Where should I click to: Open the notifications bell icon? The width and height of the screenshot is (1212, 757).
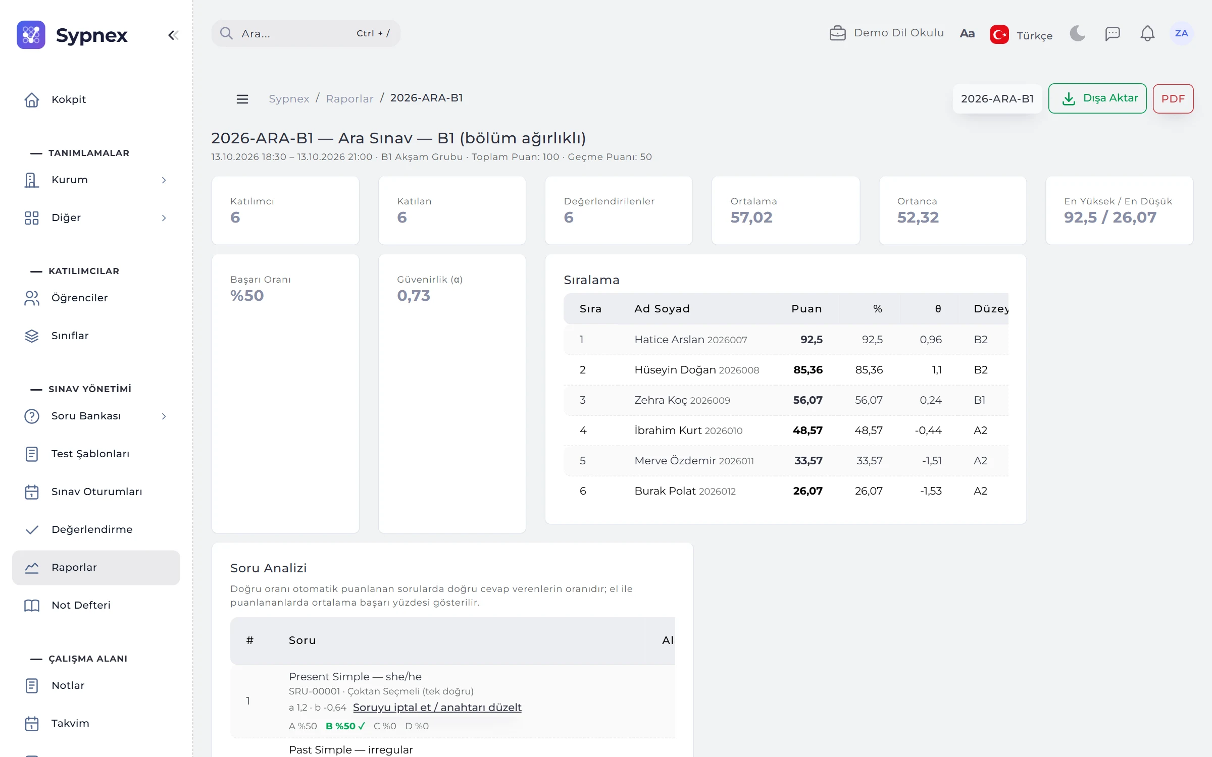[1147, 33]
